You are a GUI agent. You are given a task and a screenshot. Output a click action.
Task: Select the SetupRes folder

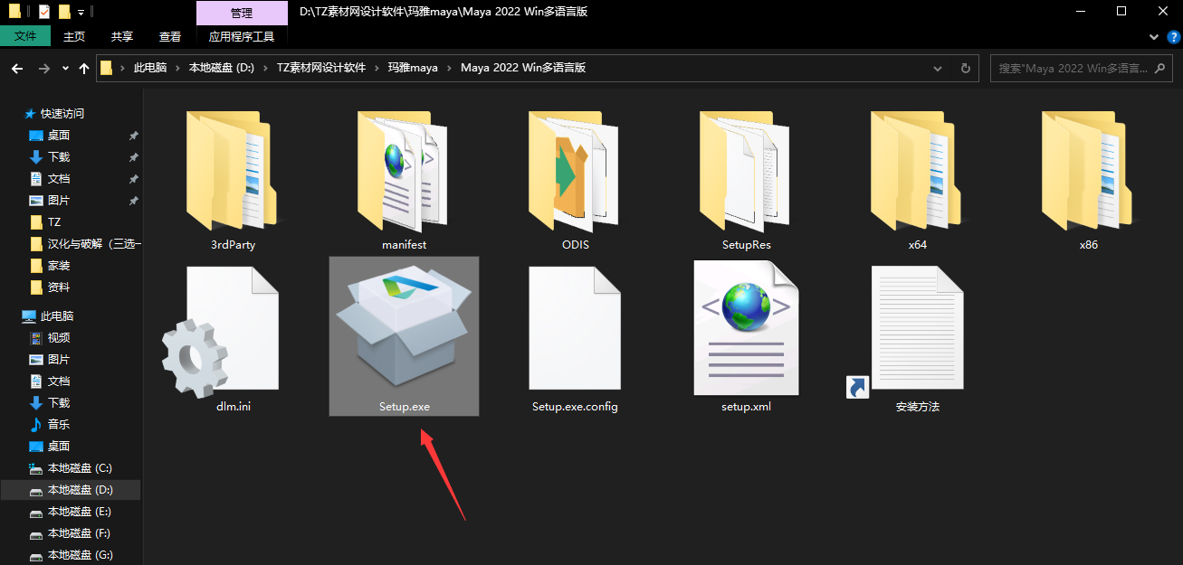point(746,181)
